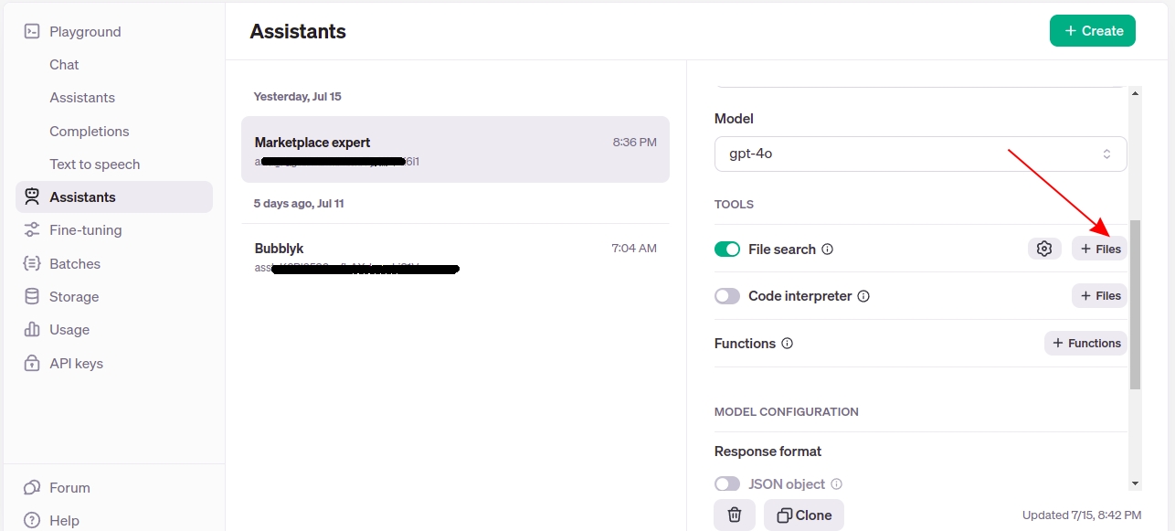This screenshot has width=1175, height=531.
Task: Open File search settings gear icon
Action: click(1044, 249)
